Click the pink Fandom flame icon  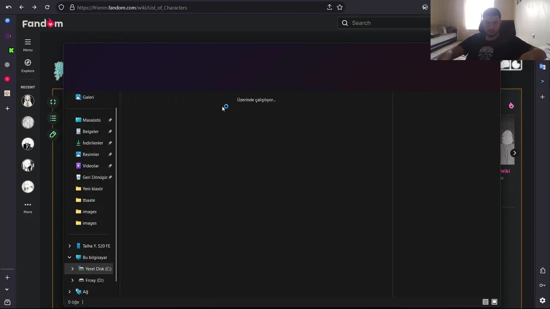click(511, 106)
